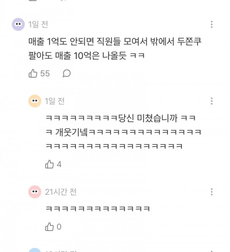Image resolution: width=230 pixels, height=252 pixels.
Task: Tap the like count 55
Action: tap(45, 74)
